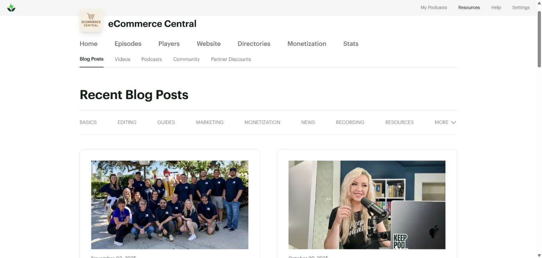Click the scrollbar down arrow
Image resolution: width=542 pixels, height=258 pixels.
(x=539, y=256)
